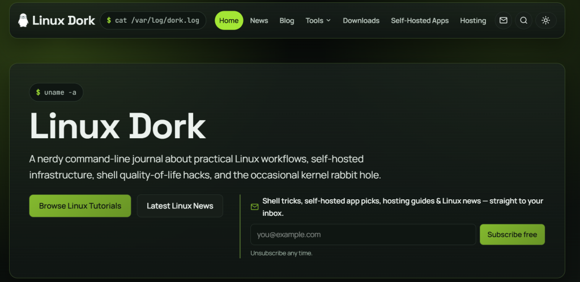Click the 'A nerdy command-line journal' description
Image resolution: width=580 pixels, height=282 pixels.
click(x=205, y=167)
